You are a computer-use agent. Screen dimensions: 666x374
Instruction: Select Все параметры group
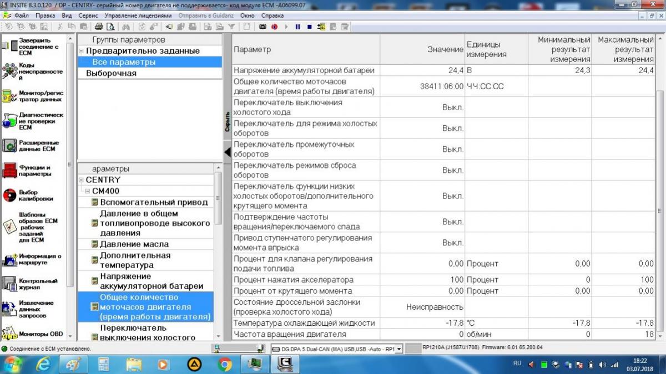click(x=149, y=62)
